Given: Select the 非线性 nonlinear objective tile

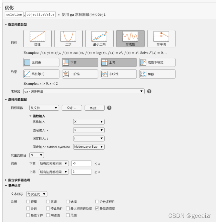Looking at the screenshot, I should 130,39.
